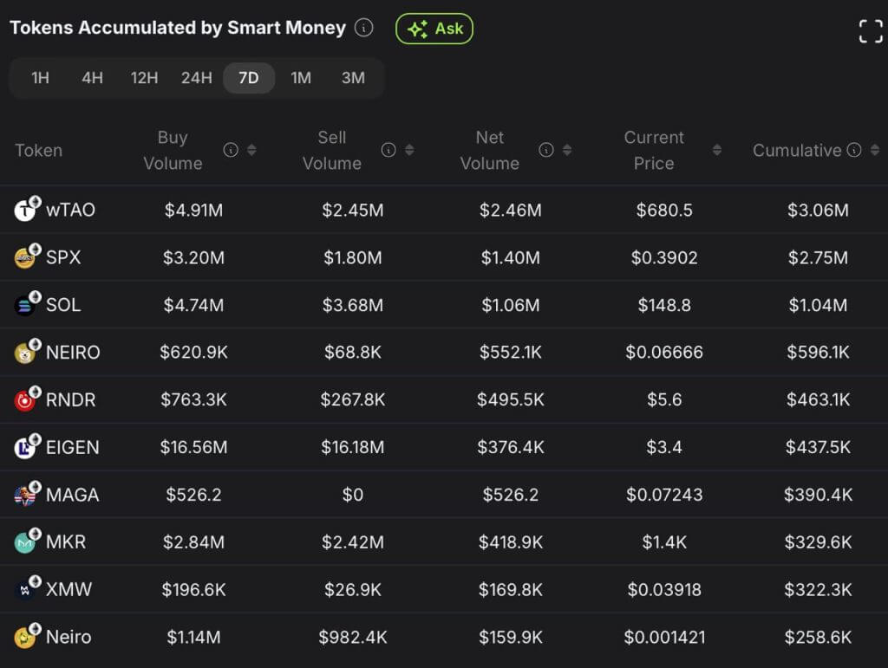
Task: Click wTAO current price $680.5
Action: tap(664, 211)
